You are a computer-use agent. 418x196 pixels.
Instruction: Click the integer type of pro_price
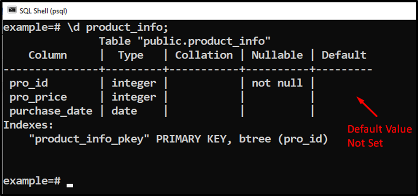tap(134, 98)
